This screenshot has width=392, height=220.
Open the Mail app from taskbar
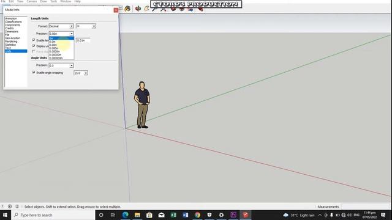click(x=161, y=215)
